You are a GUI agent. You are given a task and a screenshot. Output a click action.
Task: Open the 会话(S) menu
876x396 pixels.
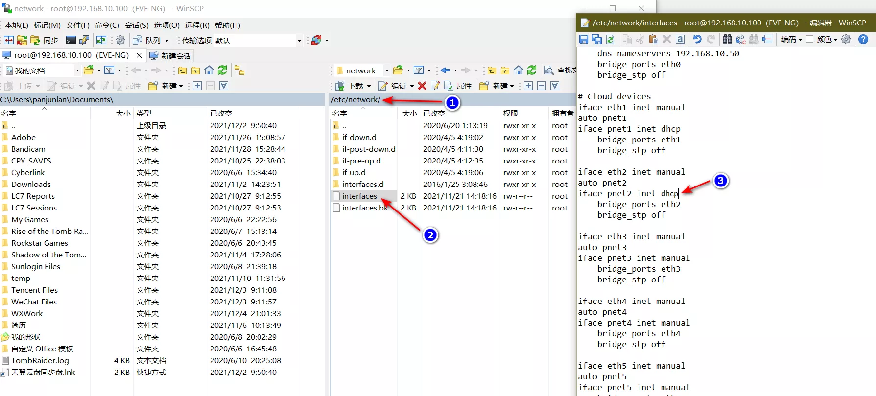(x=137, y=25)
